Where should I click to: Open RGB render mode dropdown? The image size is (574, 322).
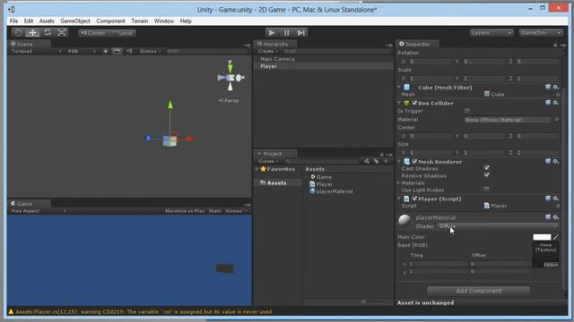(x=82, y=52)
